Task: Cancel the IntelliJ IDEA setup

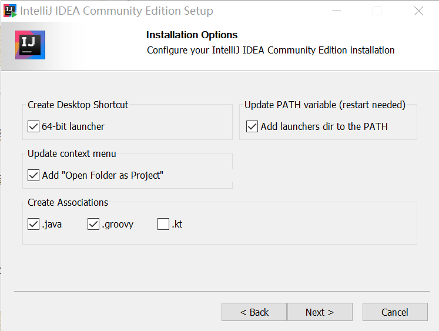Action: point(395,312)
